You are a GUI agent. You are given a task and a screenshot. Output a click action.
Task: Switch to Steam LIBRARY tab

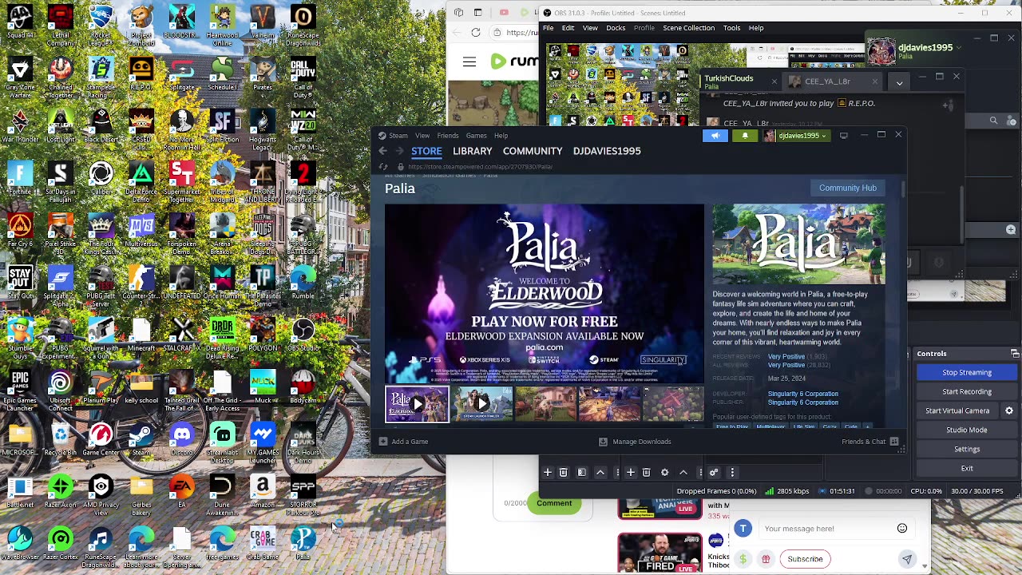(473, 151)
